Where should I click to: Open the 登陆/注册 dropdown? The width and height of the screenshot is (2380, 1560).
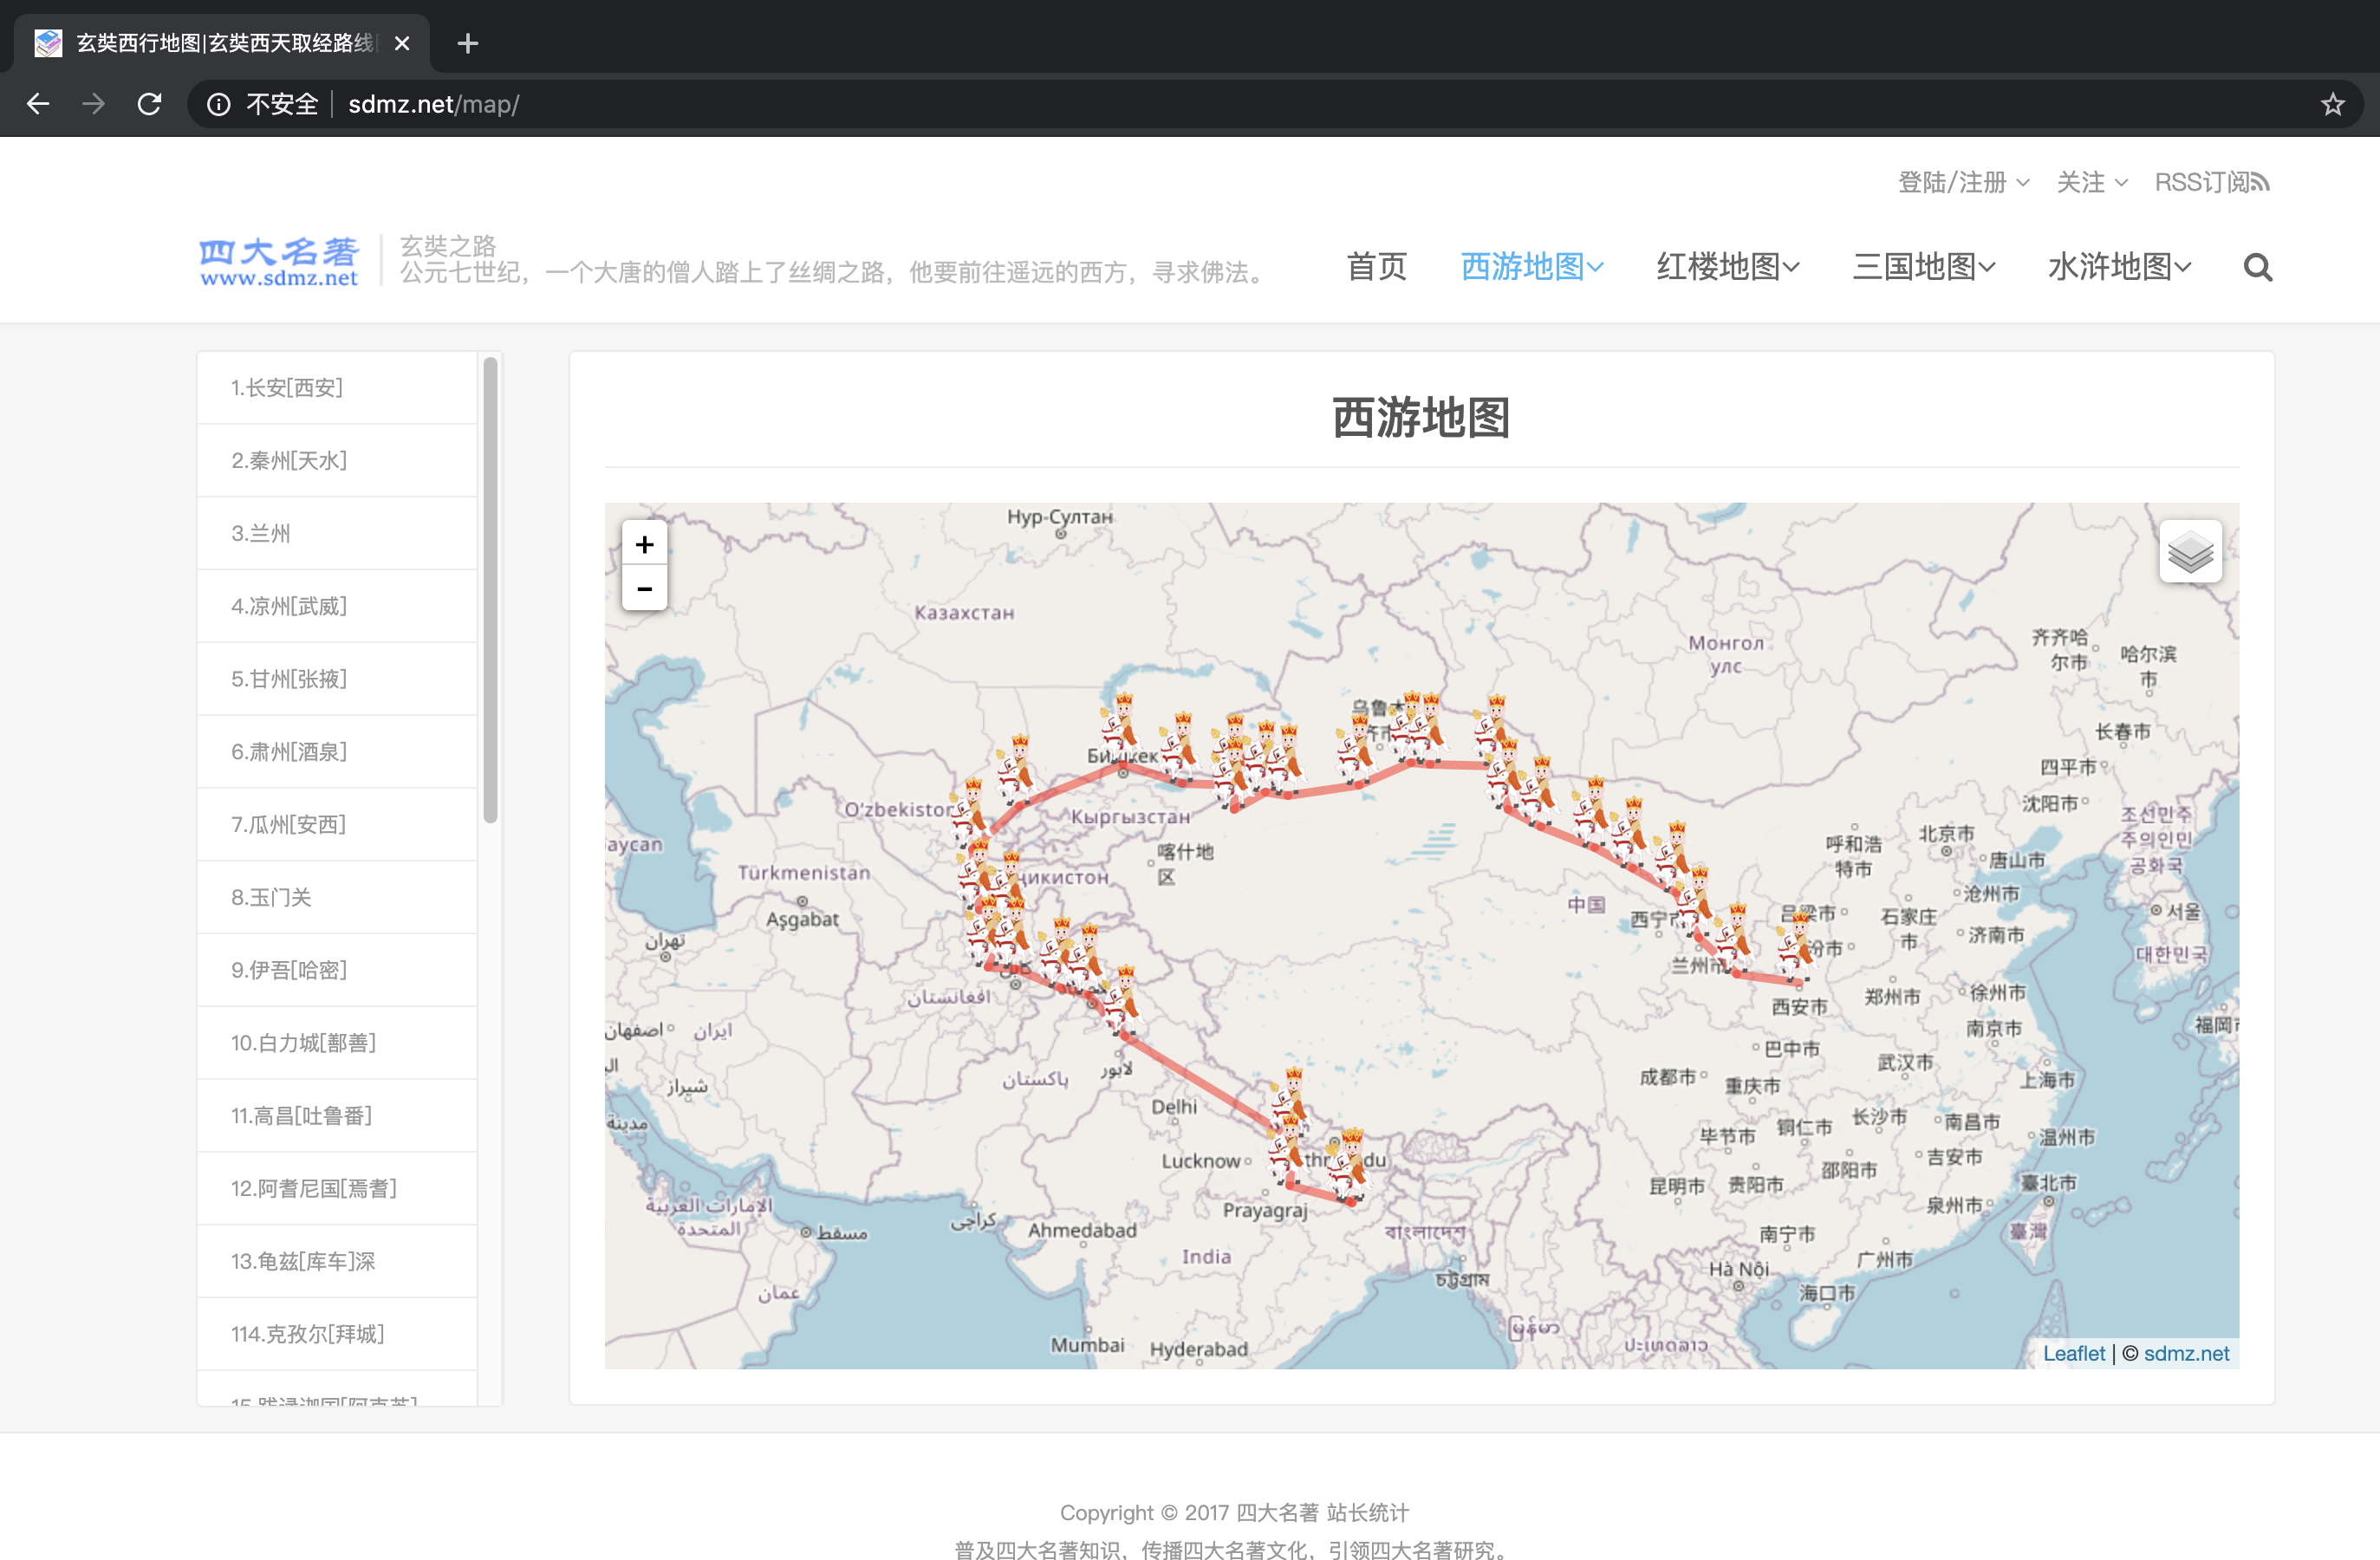pos(1963,182)
